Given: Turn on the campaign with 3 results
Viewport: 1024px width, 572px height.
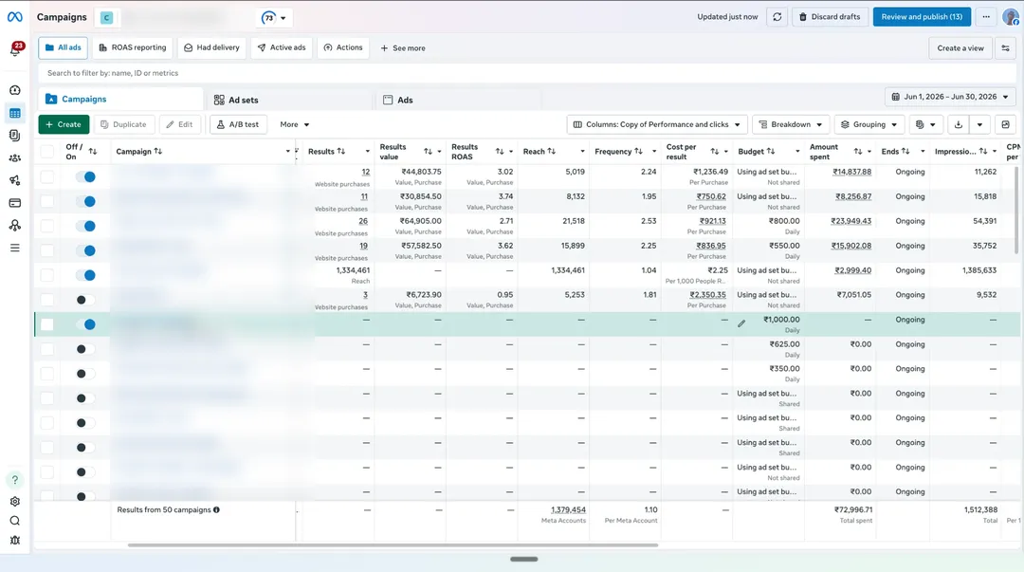Looking at the screenshot, I should (x=85, y=300).
